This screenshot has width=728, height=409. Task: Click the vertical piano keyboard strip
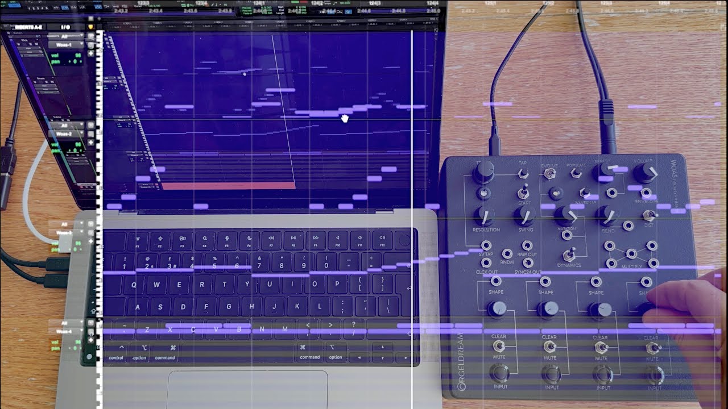(x=100, y=219)
